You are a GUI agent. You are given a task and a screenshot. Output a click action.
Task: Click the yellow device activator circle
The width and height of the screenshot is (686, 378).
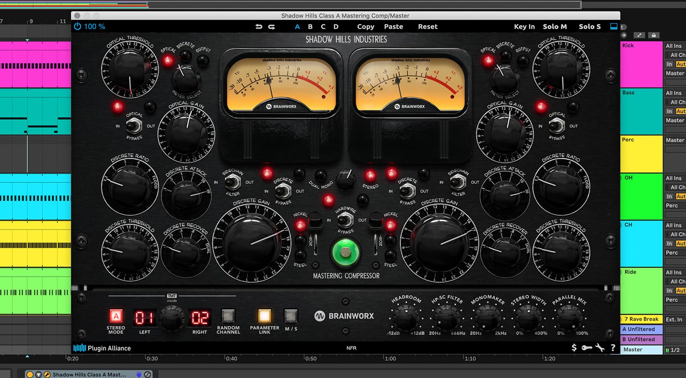[x=30, y=374]
